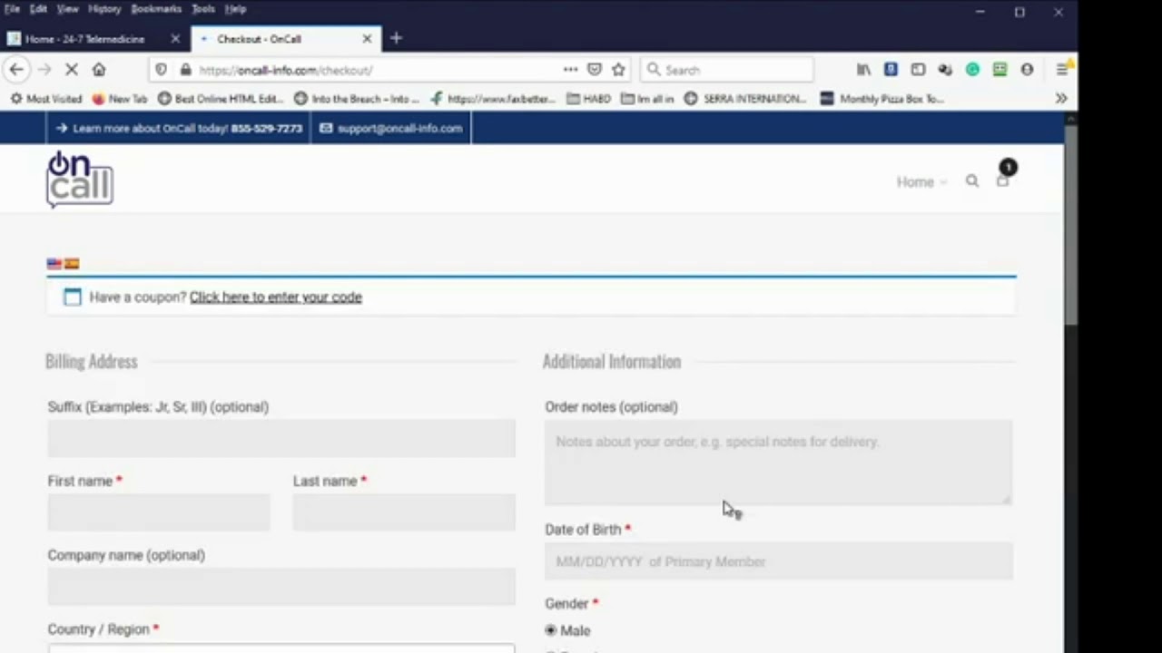Open the Firefox account avatar icon
The height and width of the screenshot is (653, 1162).
(1027, 70)
